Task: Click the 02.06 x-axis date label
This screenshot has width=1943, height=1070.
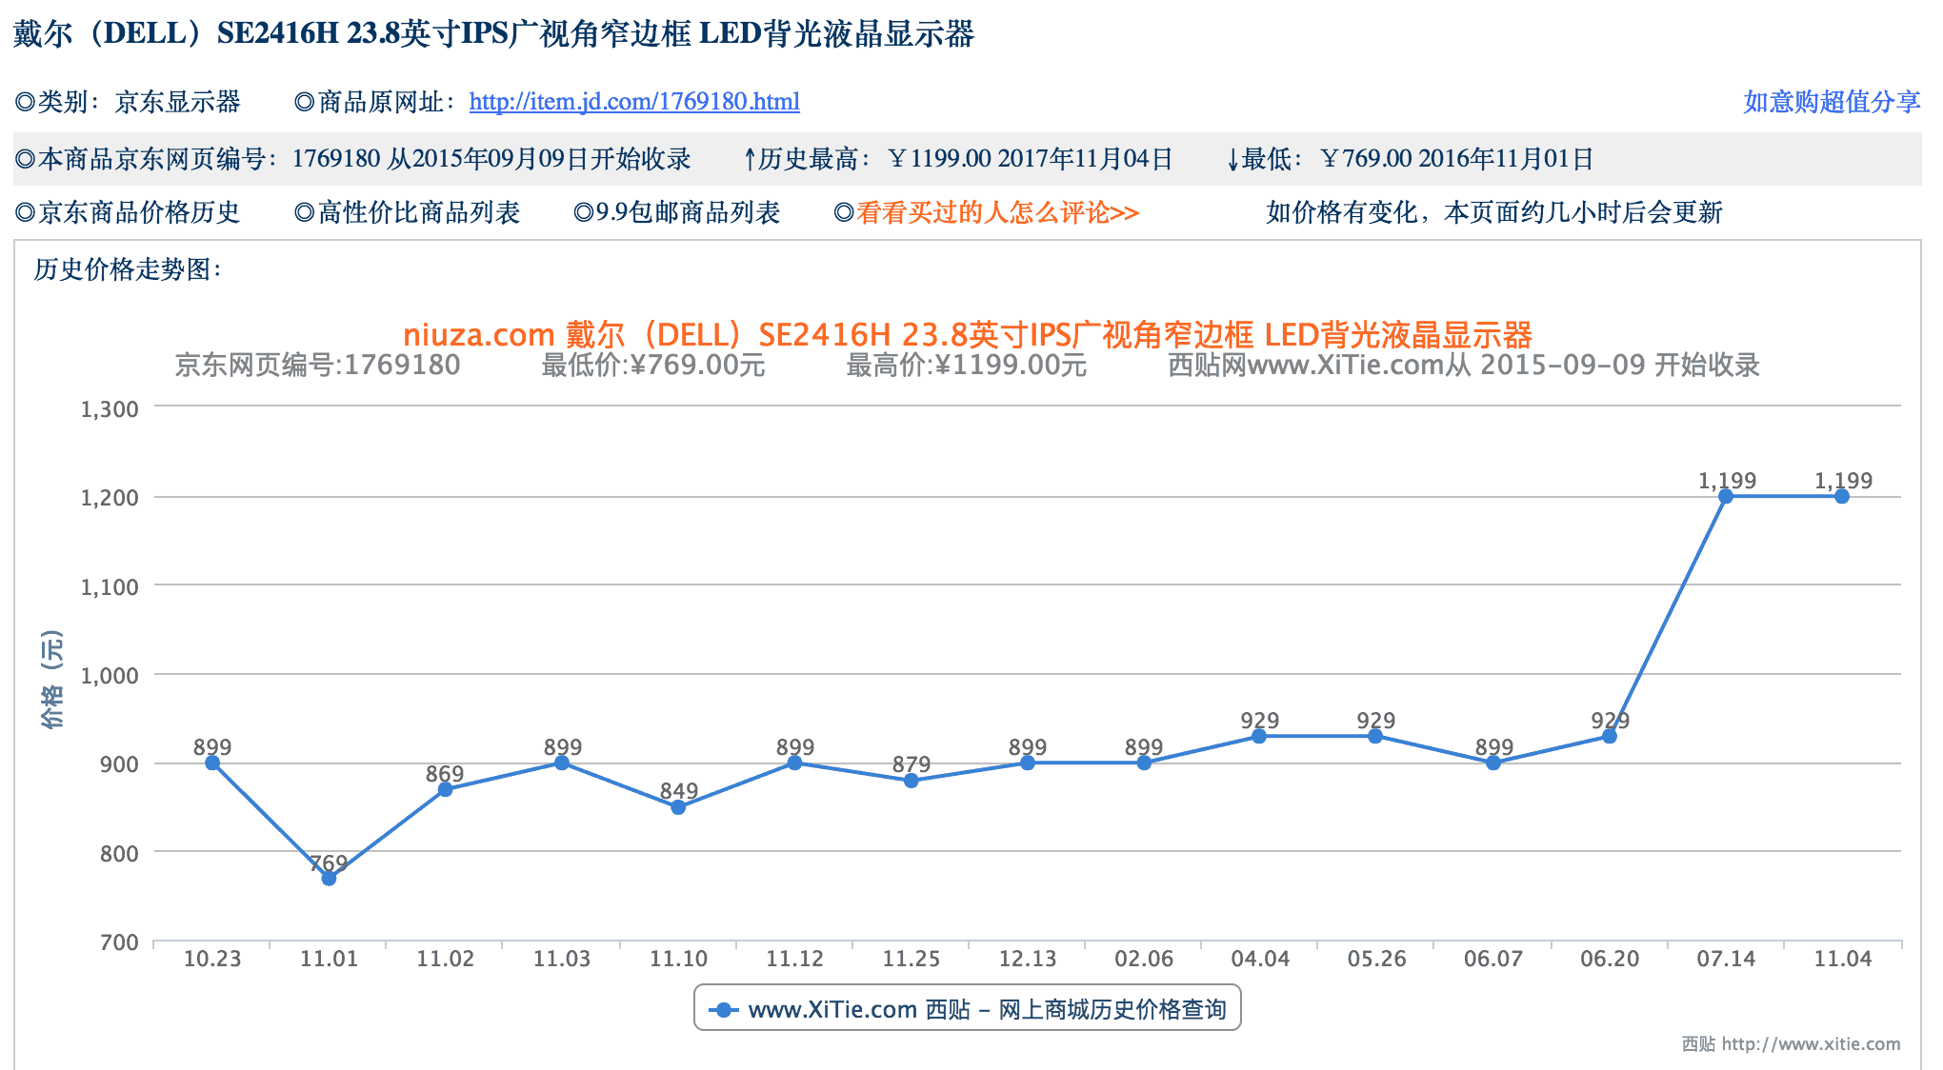Action: click(x=1144, y=959)
